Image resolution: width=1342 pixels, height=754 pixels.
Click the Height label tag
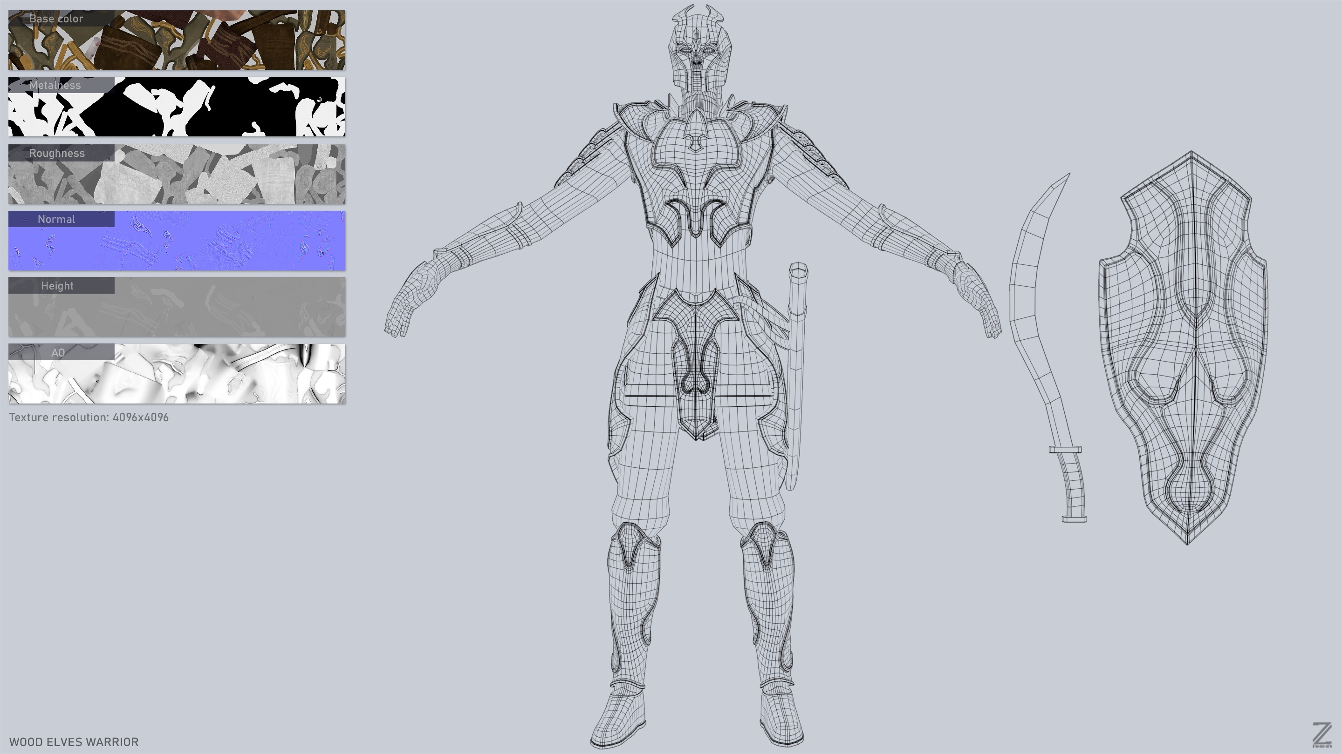[57, 286]
